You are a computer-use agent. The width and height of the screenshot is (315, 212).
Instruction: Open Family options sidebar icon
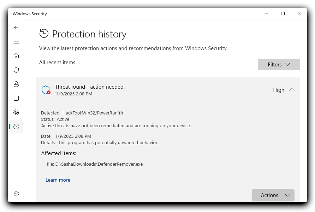pos(16,112)
